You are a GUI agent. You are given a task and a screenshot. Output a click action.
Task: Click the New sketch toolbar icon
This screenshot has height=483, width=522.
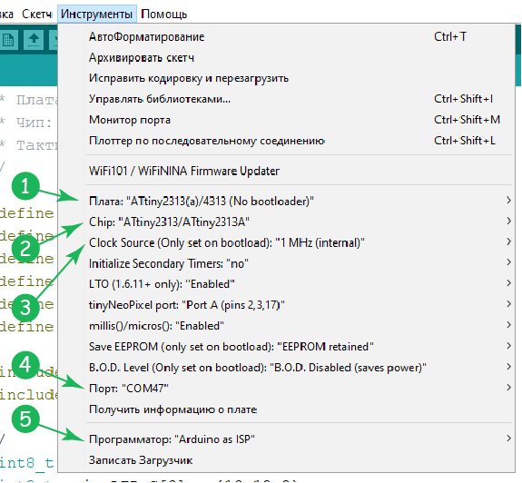click(x=8, y=40)
